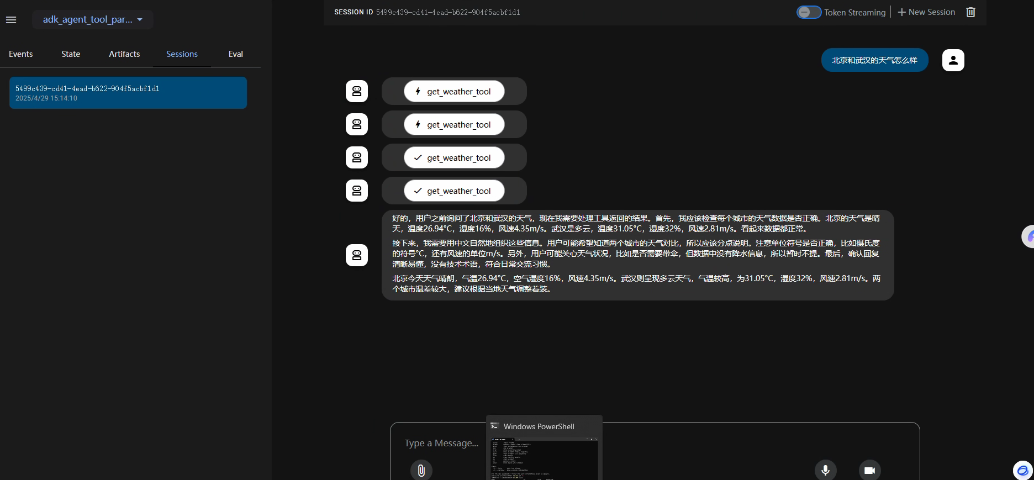1034x480 pixels.
Task: Open second checkmark get_weather_tool response
Action: pyautogui.click(x=454, y=191)
